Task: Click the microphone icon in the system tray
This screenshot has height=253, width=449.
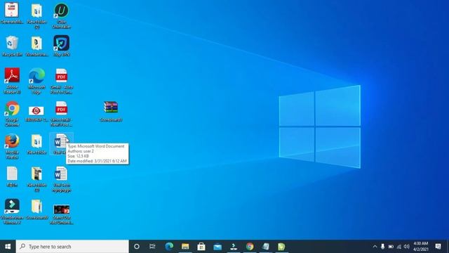Action: [x=382, y=247]
